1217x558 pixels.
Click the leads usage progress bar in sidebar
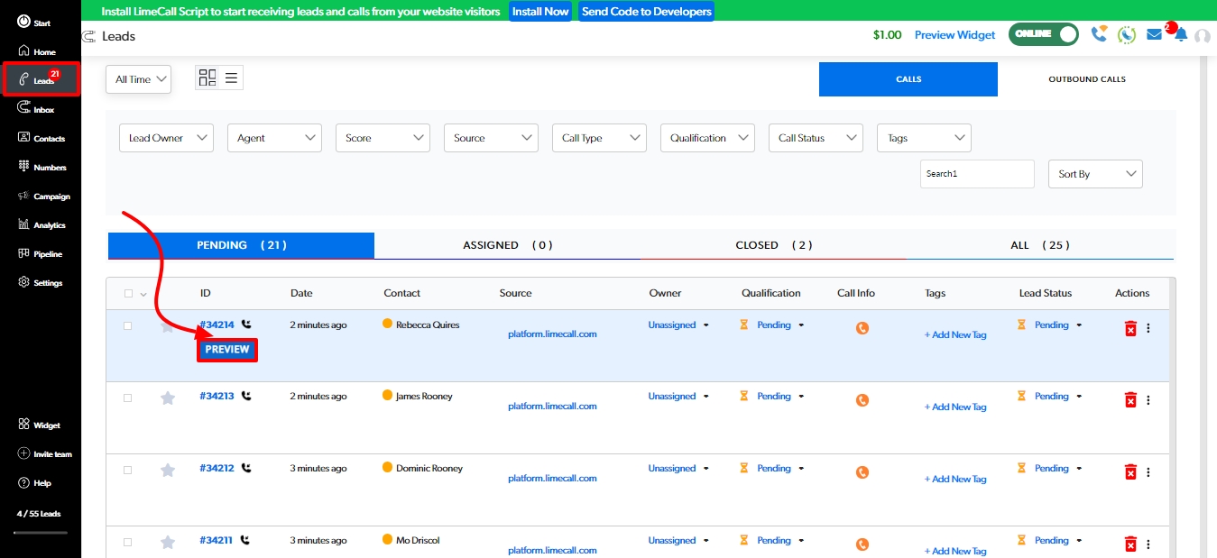(x=39, y=532)
